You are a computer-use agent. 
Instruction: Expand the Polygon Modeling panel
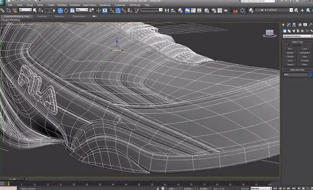[x=10, y=20]
